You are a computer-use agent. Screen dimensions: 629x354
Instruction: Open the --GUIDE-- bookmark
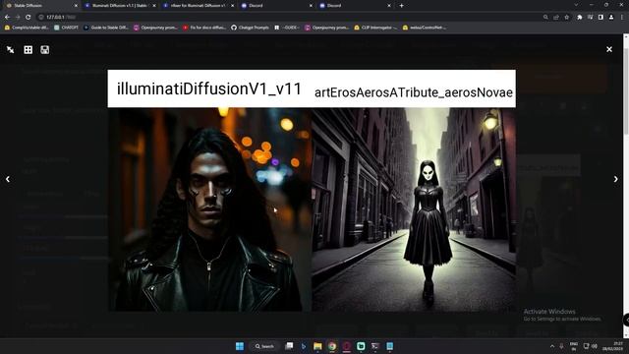click(x=286, y=28)
